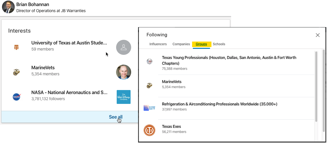
Task: Click the MarineVets emblem in Interests
Action: click(x=16, y=72)
